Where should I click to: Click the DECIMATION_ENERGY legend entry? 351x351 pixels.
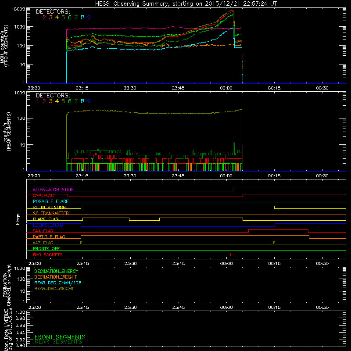(56, 271)
